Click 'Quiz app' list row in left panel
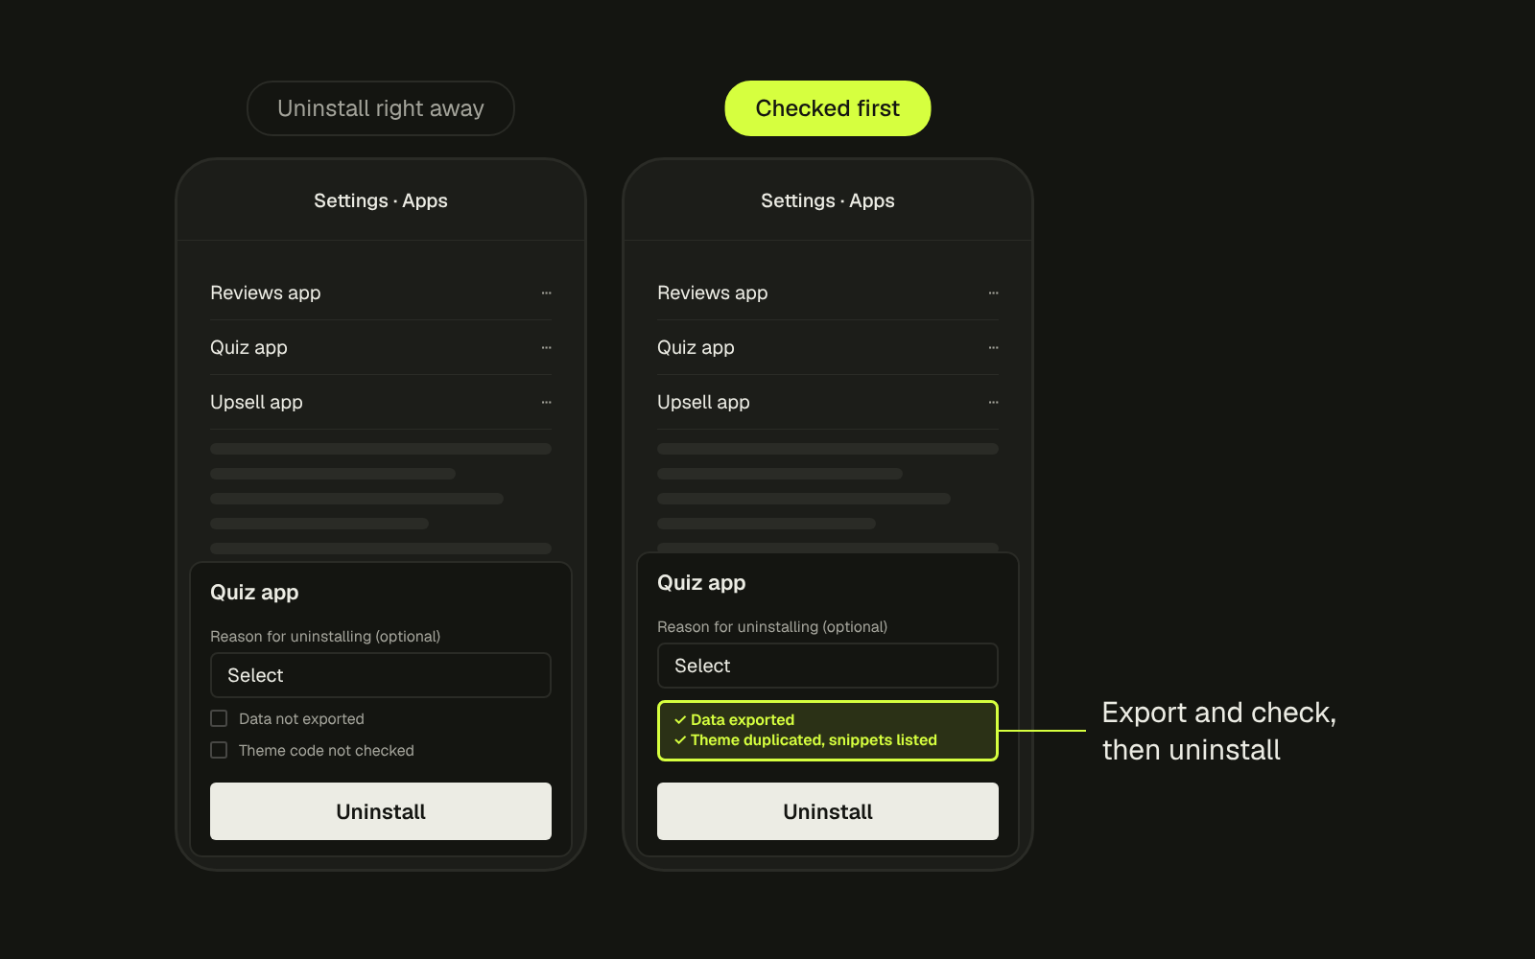The width and height of the screenshot is (1535, 959). click(x=381, y=347)
